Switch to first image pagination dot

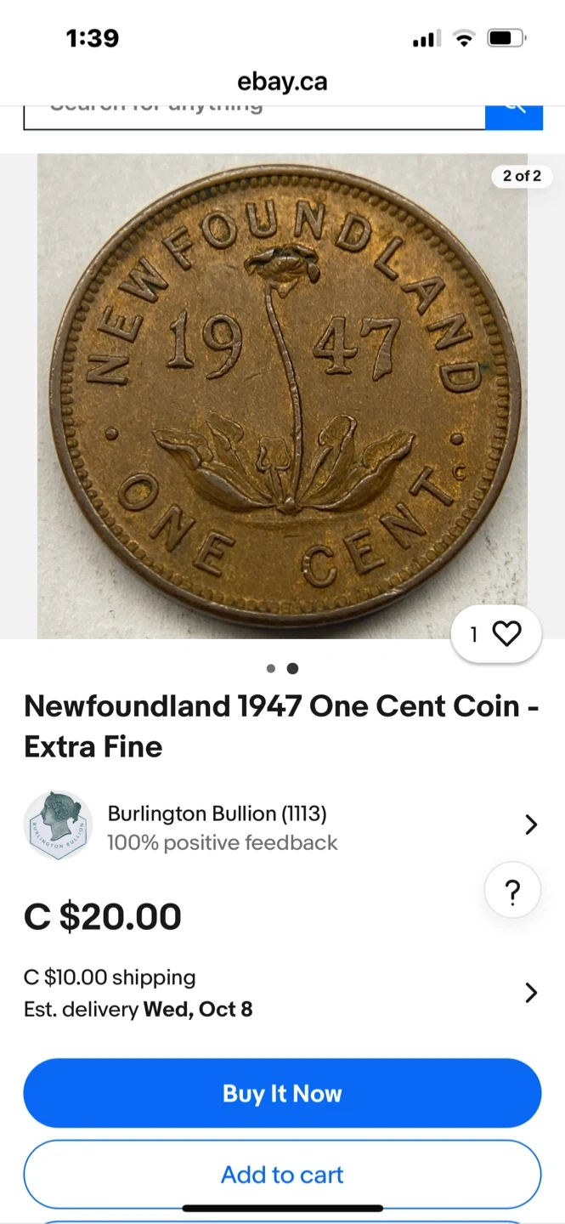(271, 668)
